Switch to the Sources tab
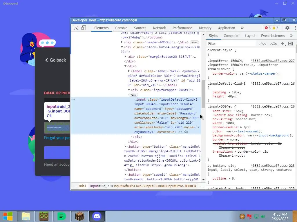The width and height of the screenshot is (297, 222). 140,28
